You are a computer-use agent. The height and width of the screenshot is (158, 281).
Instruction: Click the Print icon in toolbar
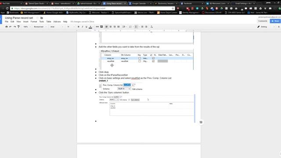pos(7,27)
